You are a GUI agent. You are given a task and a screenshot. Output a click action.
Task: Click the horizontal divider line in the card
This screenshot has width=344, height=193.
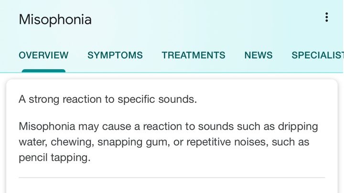[x=172, y=178]
